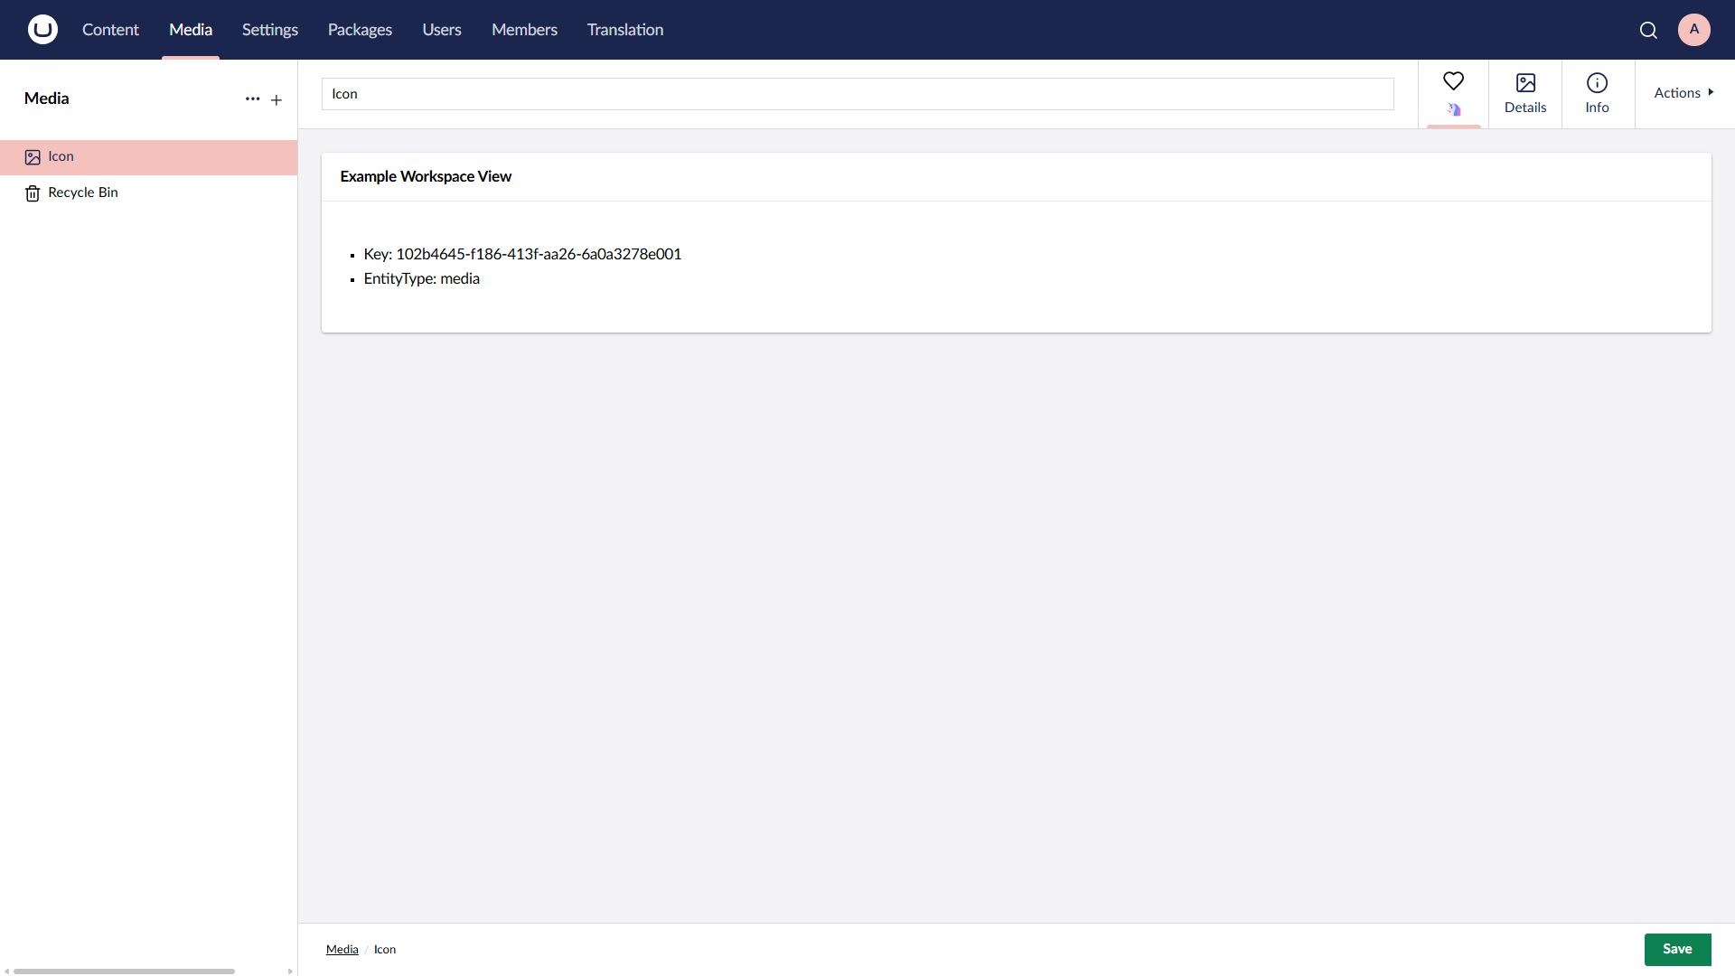Screen dimensions: 1735x976
Task: Select Icon in the media tree
Action: coord(61,156)
